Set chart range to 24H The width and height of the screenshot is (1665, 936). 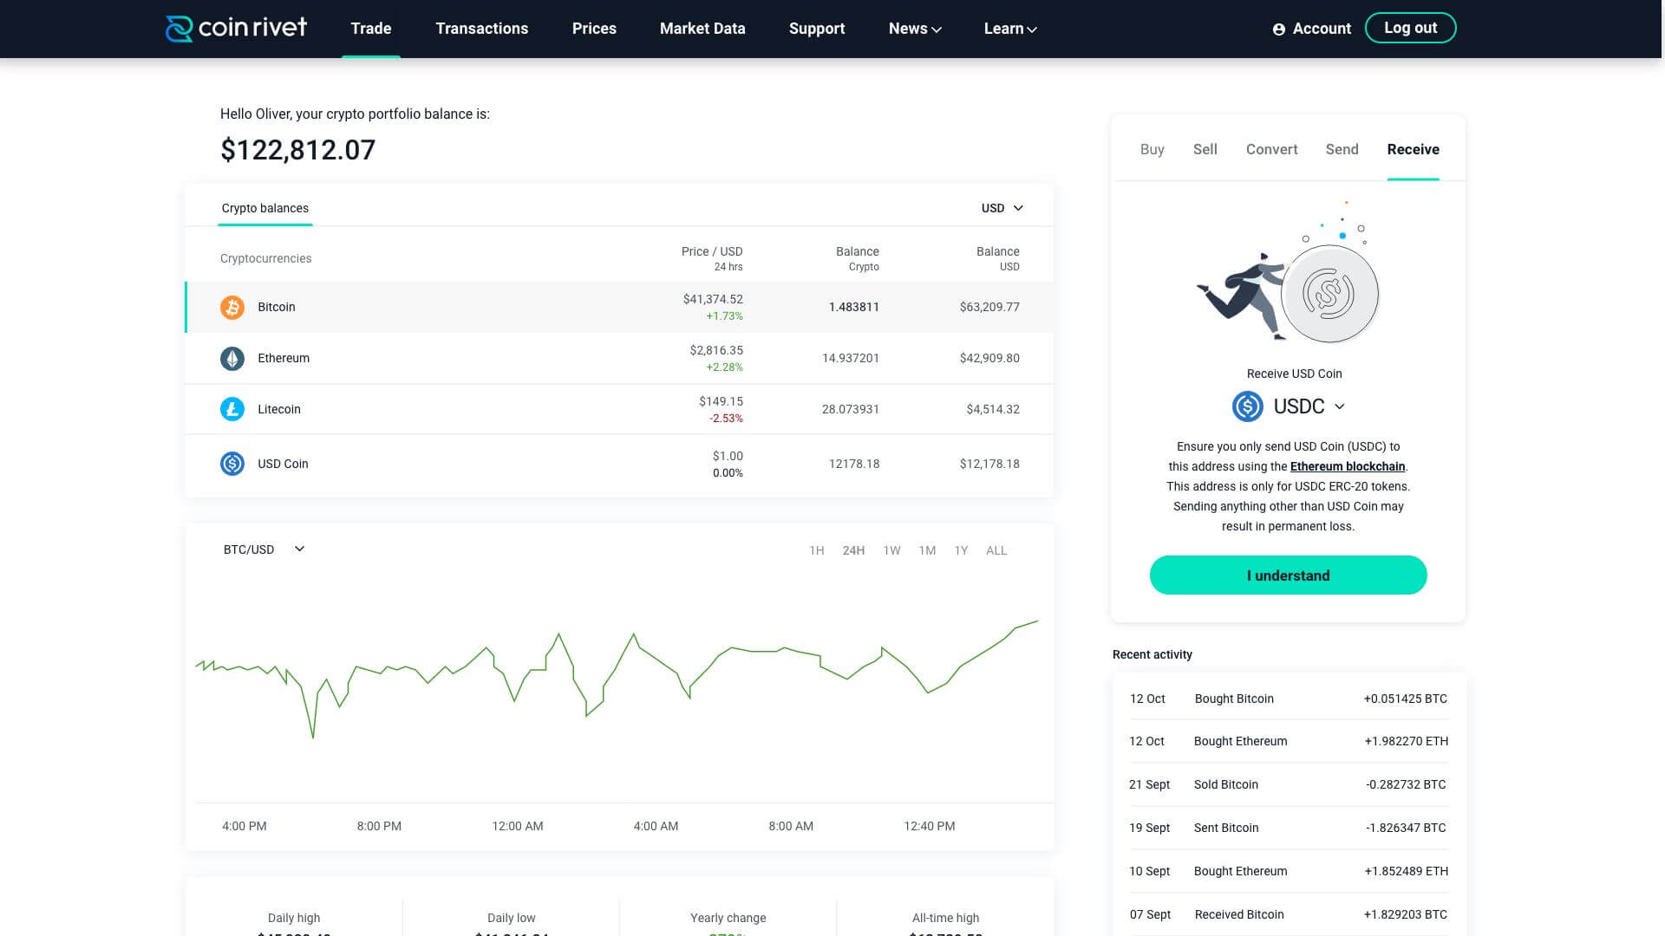[x=853, y=550]
